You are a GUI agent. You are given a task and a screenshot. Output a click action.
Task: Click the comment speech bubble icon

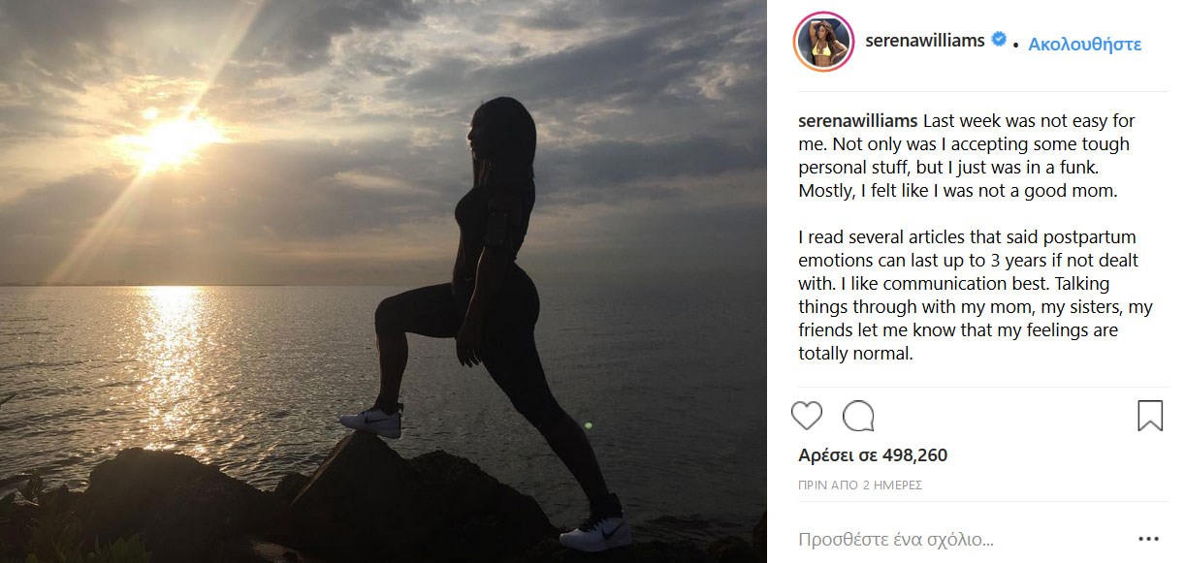coord(858,416)
